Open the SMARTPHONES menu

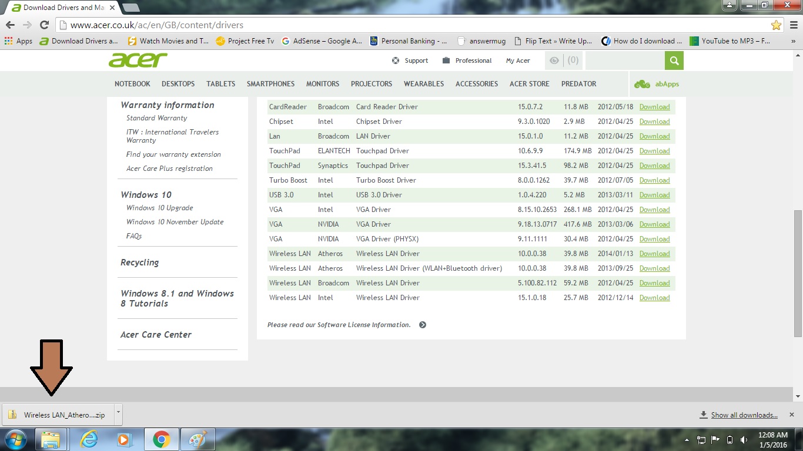click(x=270, y=84)
